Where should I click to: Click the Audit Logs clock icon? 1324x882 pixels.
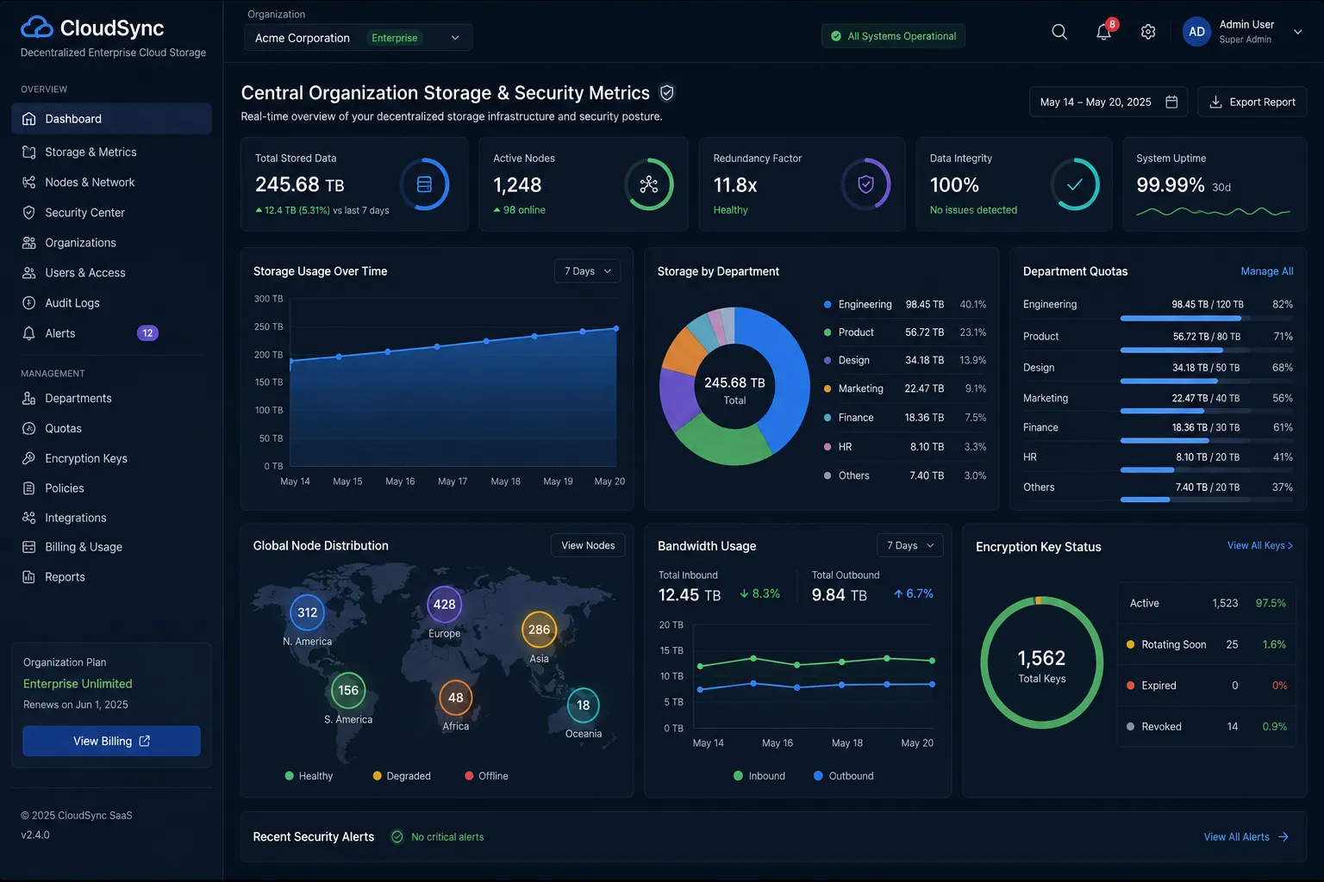[28, 302]
